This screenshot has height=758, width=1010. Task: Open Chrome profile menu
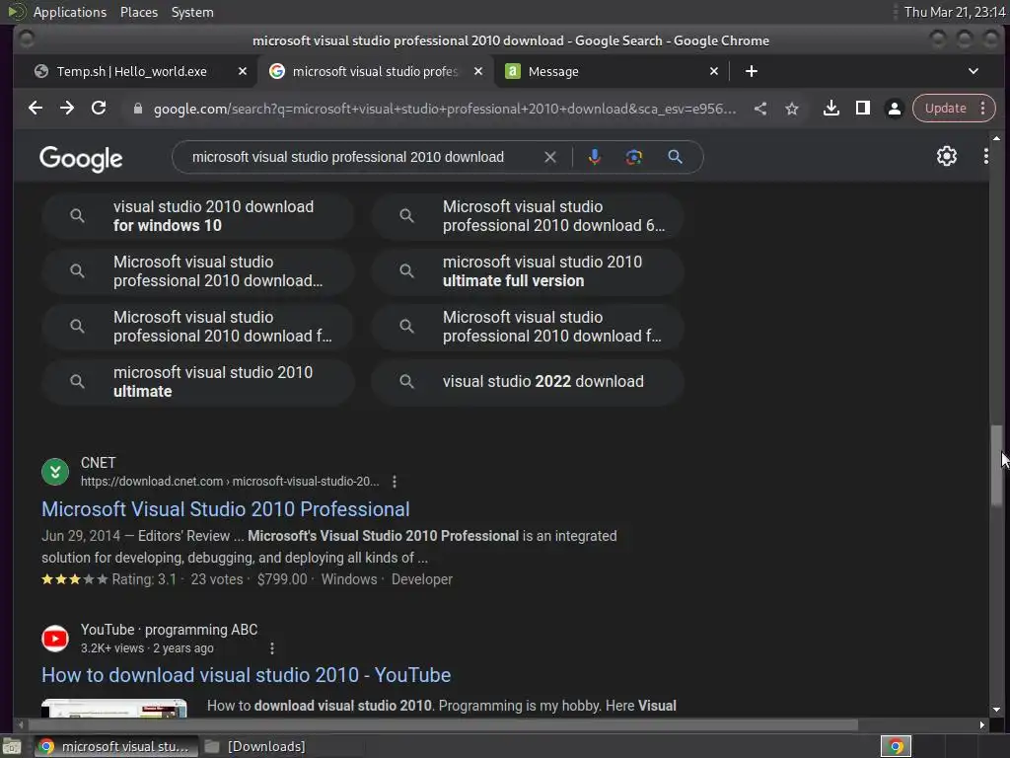(x=894, y=109)
